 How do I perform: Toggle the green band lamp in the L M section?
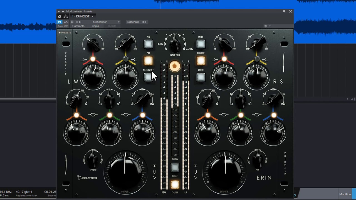tap(110, 115)
